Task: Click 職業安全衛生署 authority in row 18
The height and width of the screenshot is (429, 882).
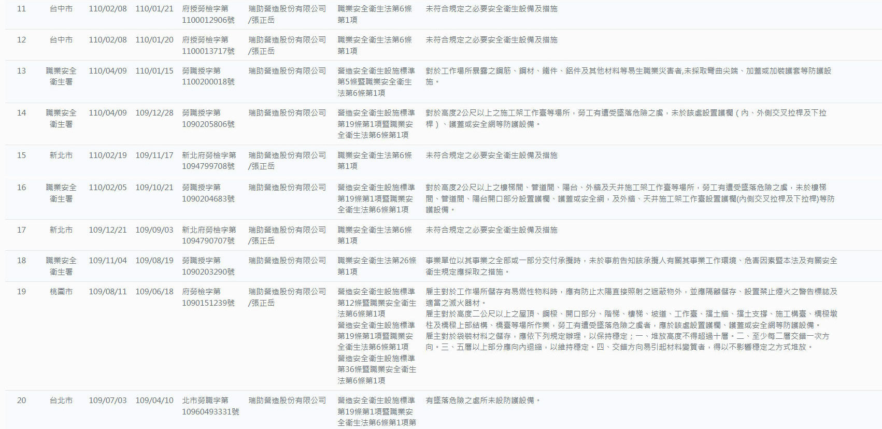Action: 61,266
